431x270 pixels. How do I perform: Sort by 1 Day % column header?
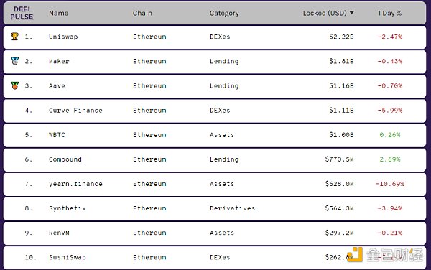[389, 13]
